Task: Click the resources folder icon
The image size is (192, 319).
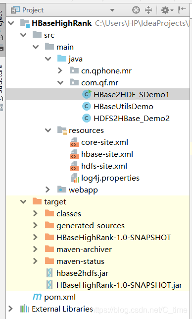Action: click(62, 130)
